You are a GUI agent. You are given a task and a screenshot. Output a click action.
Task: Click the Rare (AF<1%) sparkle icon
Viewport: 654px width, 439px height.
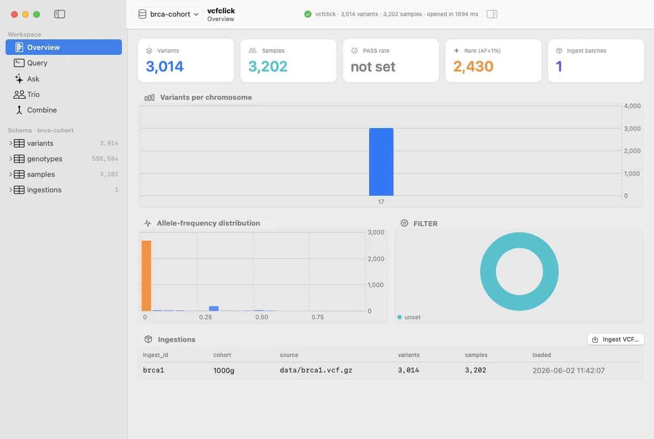click(x=456, y=51)
